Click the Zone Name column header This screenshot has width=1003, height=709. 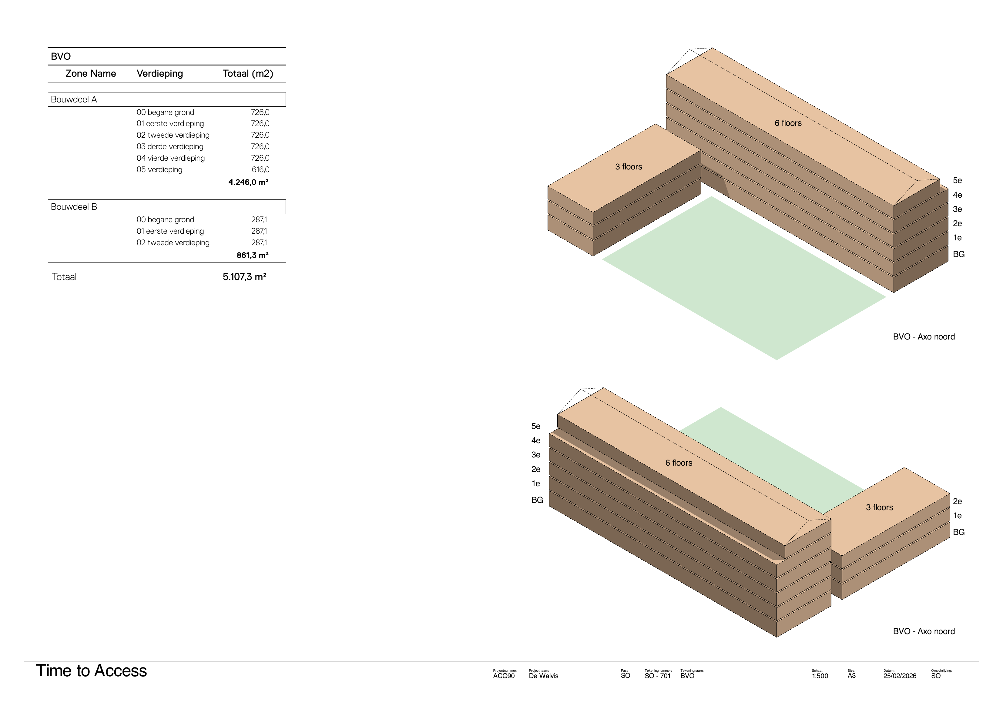point(91,73)
